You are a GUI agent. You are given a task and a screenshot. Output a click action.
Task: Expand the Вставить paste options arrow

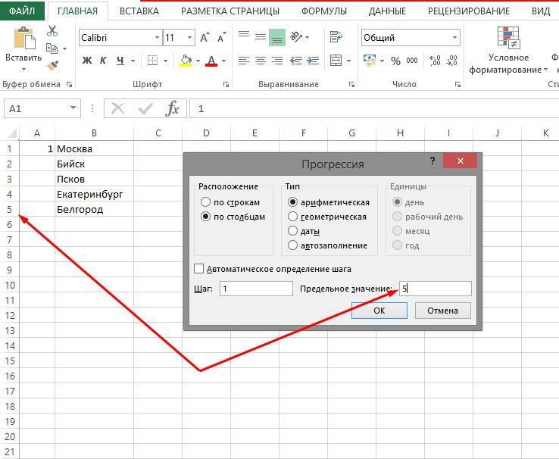click(x=23, y=69)
